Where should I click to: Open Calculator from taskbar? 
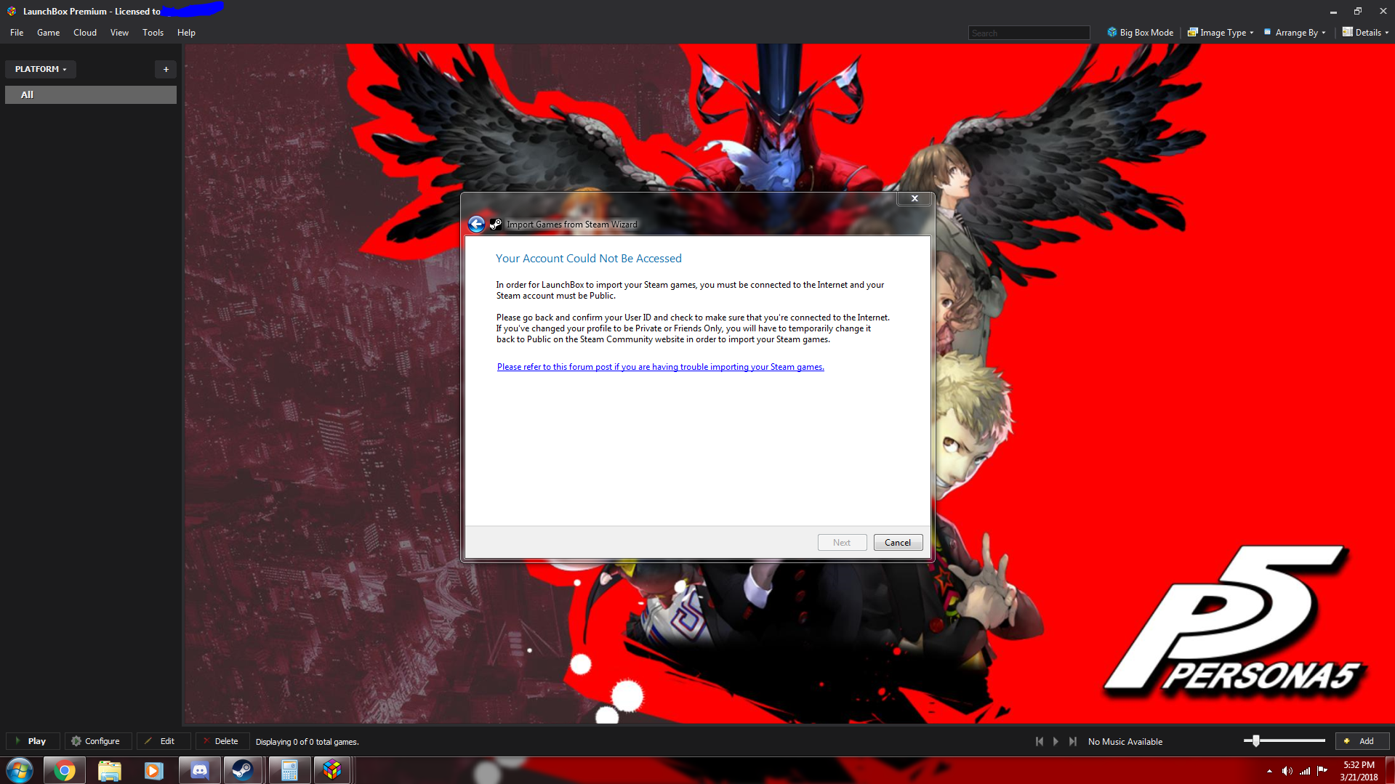[289, 770]
